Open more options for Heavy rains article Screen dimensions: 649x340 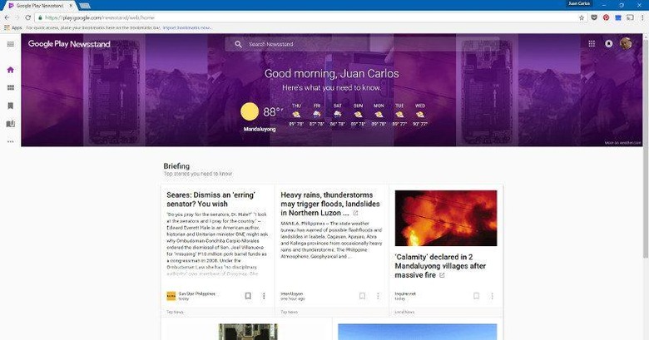coord(378,296)
